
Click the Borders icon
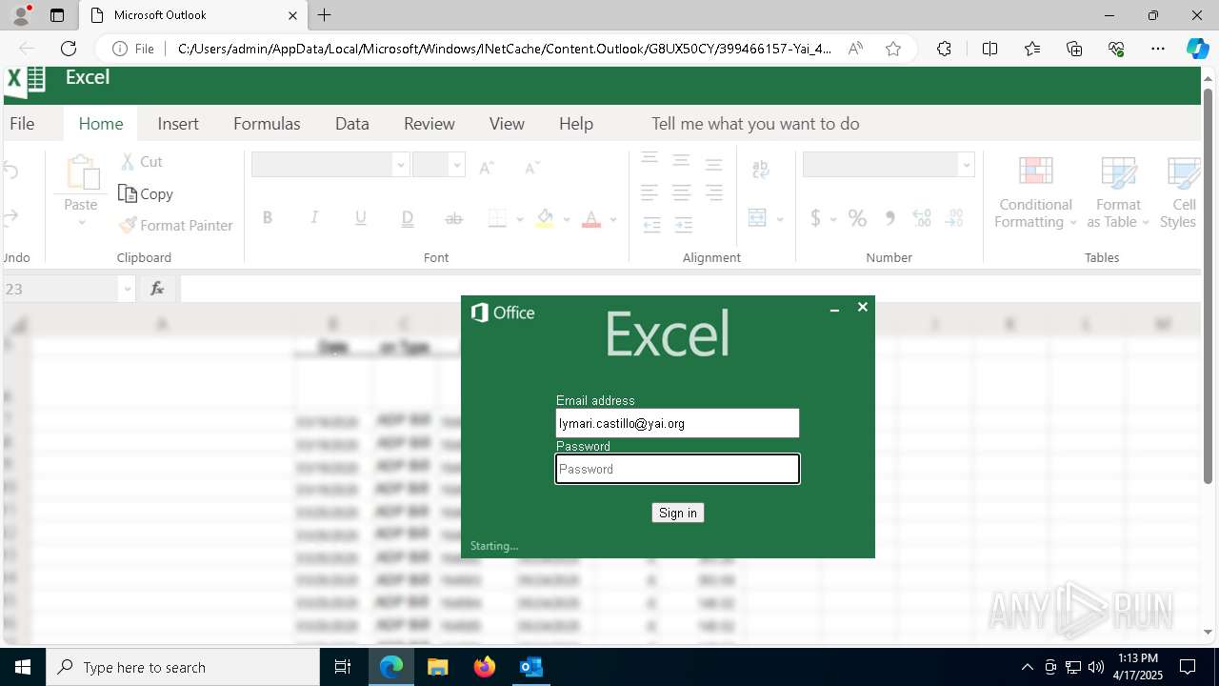497,218
